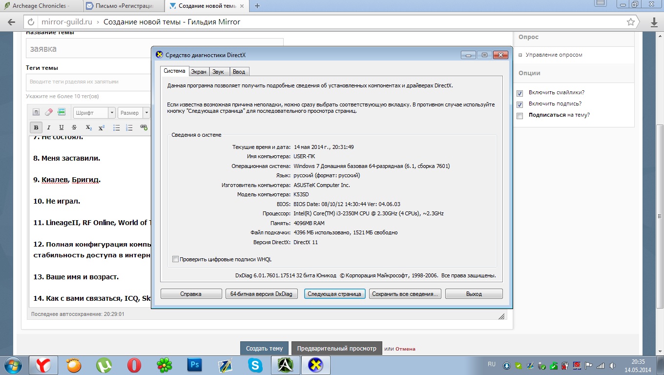Open the 'Управление опросом' link
The image size is (664, 375).
click(x=555, y=55)
